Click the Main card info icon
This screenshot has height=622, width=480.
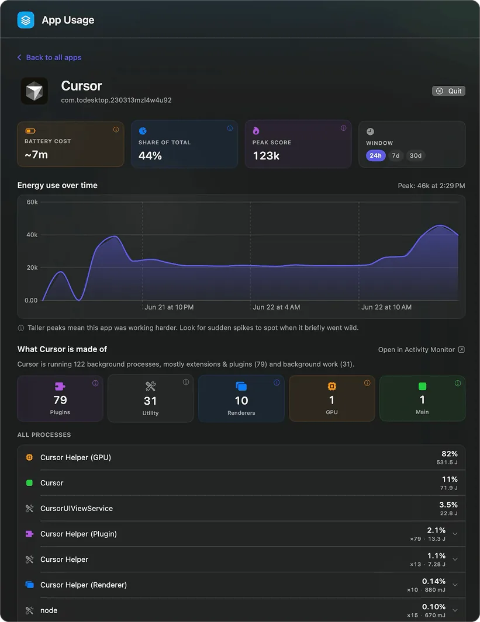458,383
